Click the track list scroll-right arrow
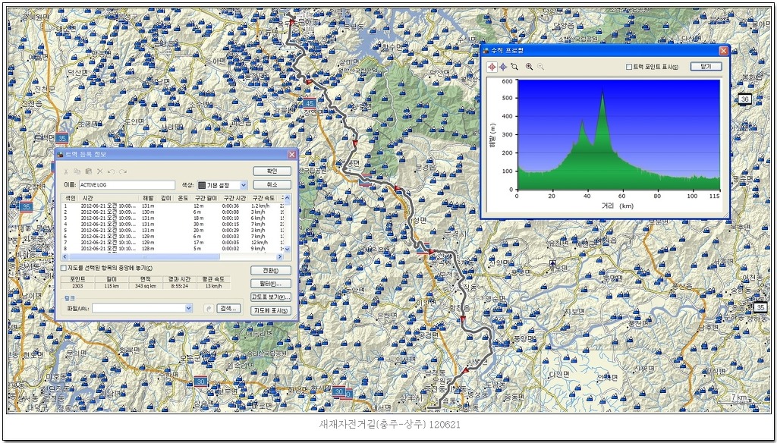This screenshot has width=777, height=443. tap(279, 256)
